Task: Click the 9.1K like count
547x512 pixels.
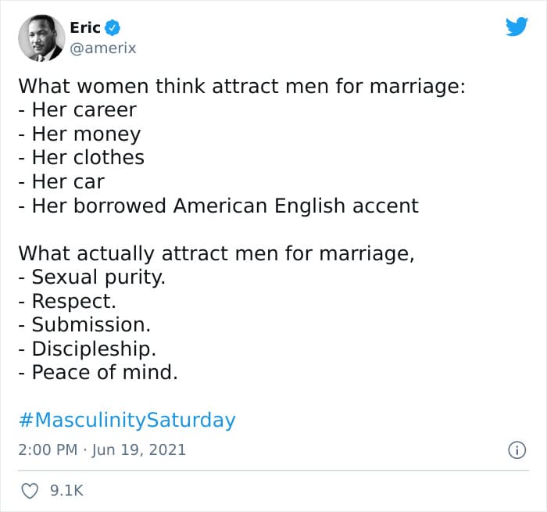Action: click(66, 491)
